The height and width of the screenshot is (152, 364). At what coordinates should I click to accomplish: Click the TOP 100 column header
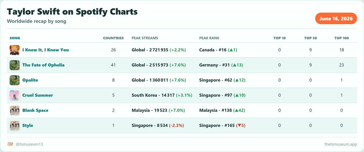342,38
